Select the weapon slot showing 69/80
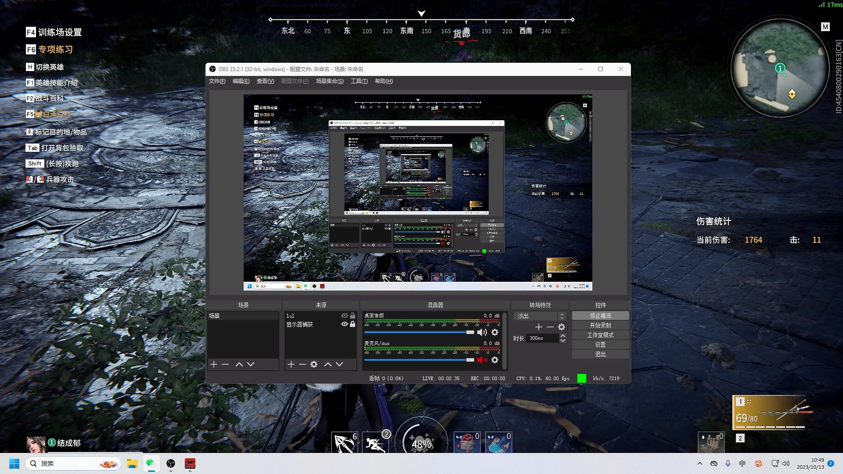The image size is (843, 474). click(x=772, y=413)
